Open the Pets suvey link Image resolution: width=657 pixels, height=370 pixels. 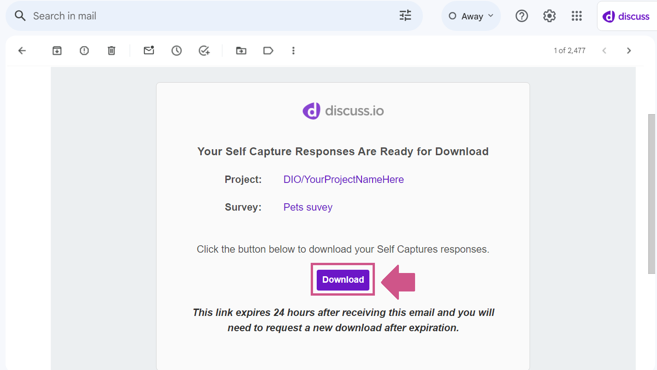[308, 207]
